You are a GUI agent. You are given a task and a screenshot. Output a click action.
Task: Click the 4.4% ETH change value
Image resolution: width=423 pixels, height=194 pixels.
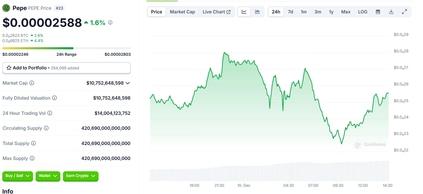pyautogui.click(x=39, y=41)
